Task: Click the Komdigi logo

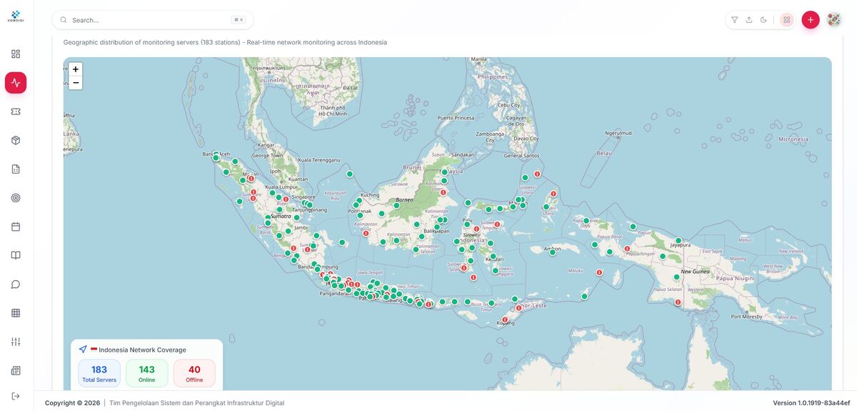Action: (16, 16)
